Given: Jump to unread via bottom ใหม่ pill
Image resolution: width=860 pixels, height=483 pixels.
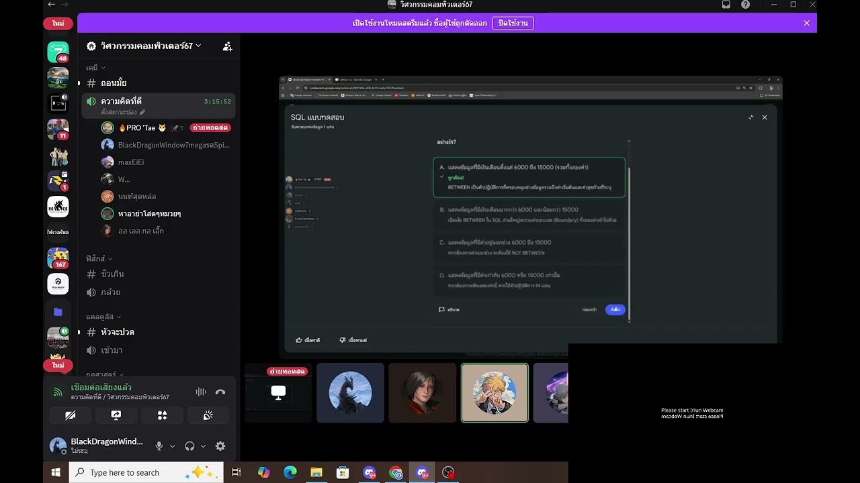Looking at the screenshot, I should (x=58, y=365).
